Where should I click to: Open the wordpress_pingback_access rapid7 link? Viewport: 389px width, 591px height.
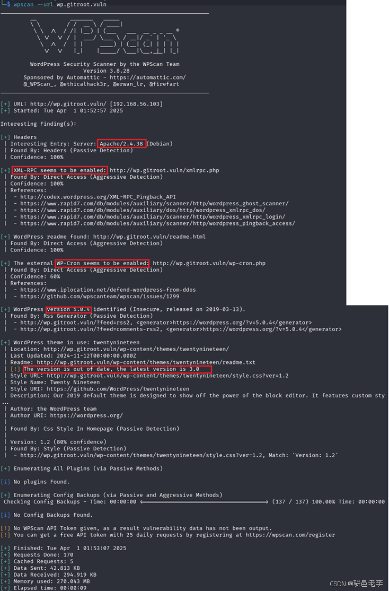tap(158, 223)
